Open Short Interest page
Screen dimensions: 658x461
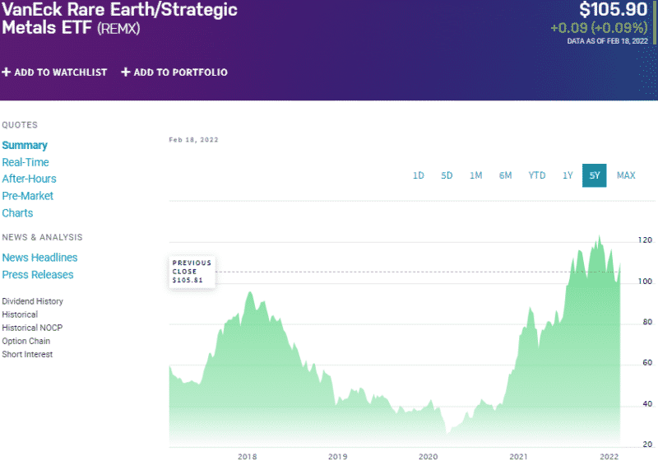tap(27, 354)
